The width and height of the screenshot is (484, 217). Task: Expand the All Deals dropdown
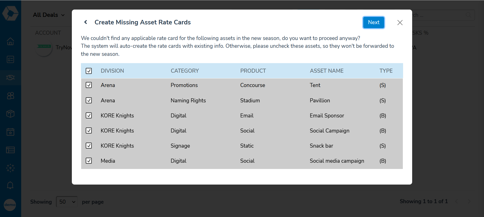49,15
